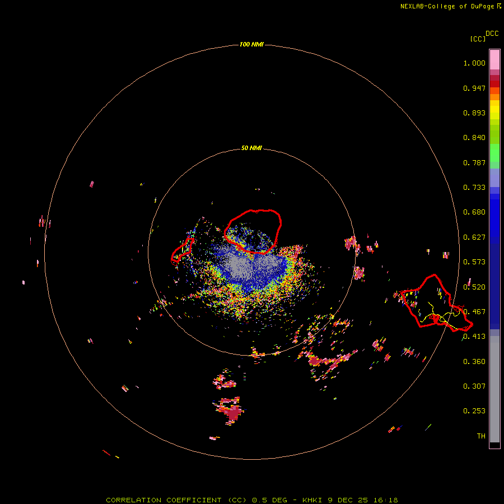Select the 0.307 scale value

474,386
